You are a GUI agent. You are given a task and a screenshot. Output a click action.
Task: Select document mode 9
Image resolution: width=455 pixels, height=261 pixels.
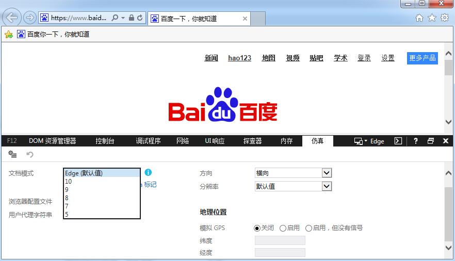click(x=102, y=190)
